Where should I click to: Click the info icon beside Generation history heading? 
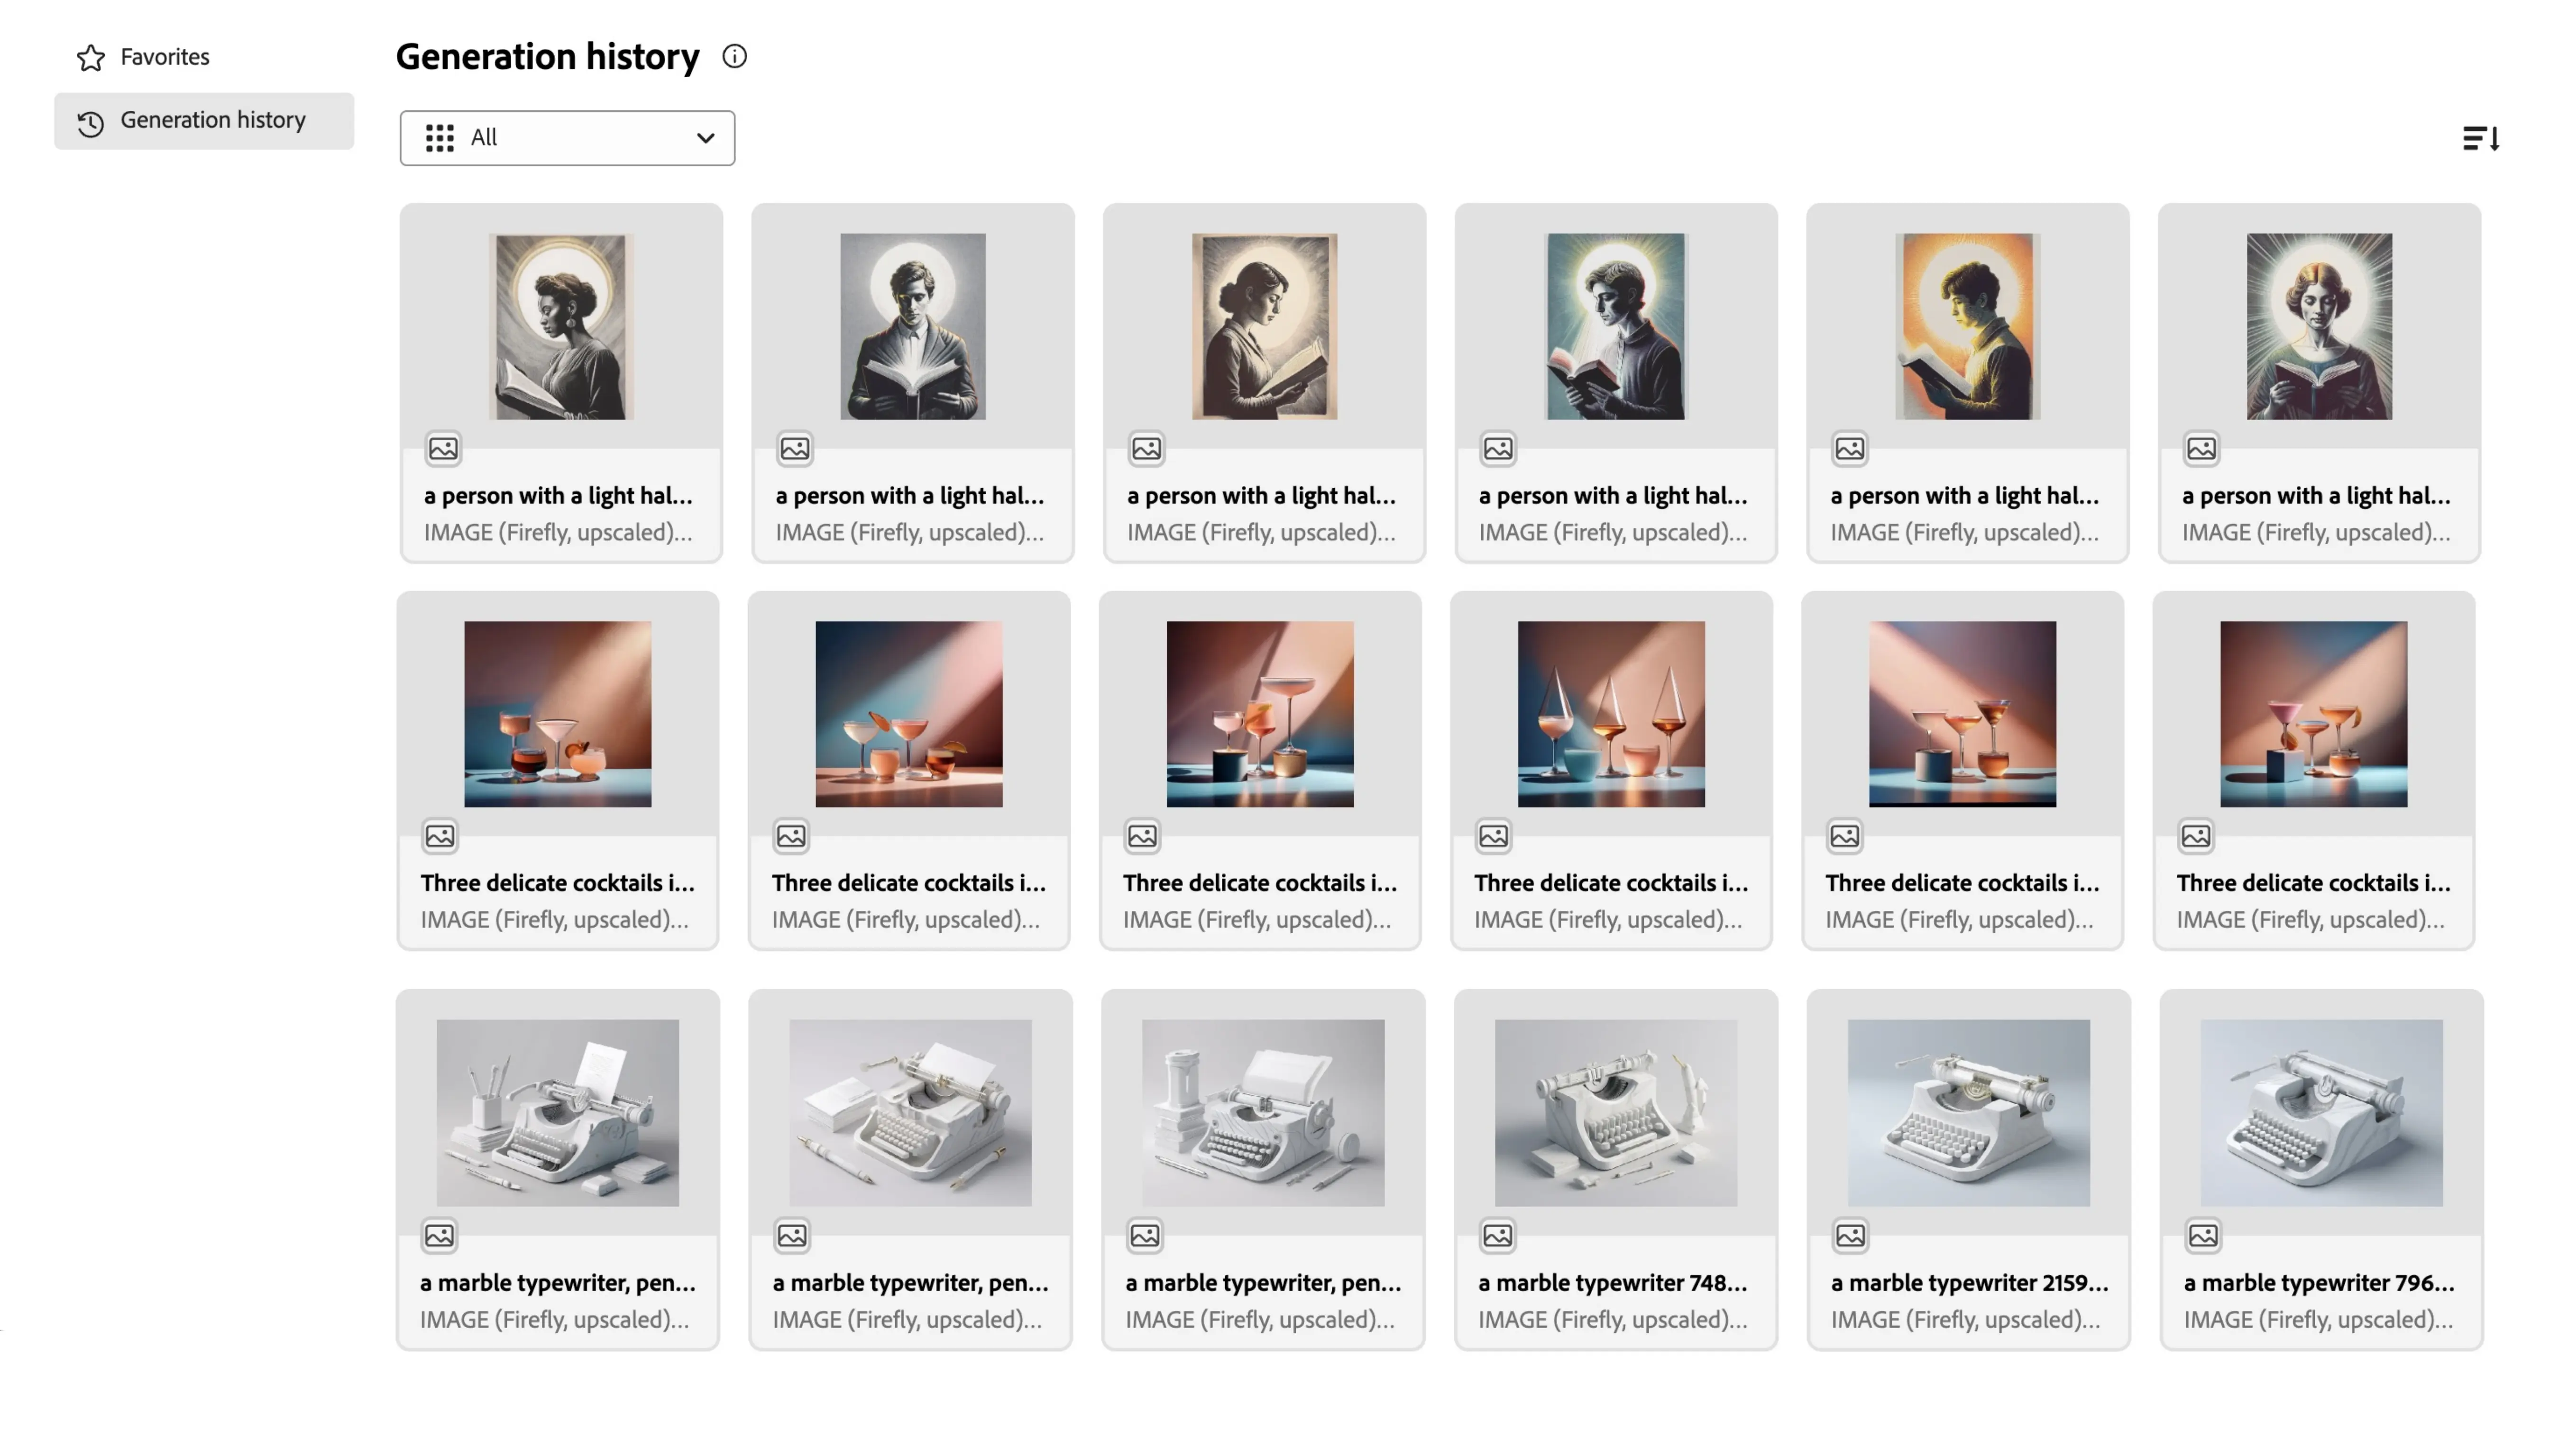(734, 57)
